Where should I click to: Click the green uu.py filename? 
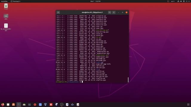98,37
